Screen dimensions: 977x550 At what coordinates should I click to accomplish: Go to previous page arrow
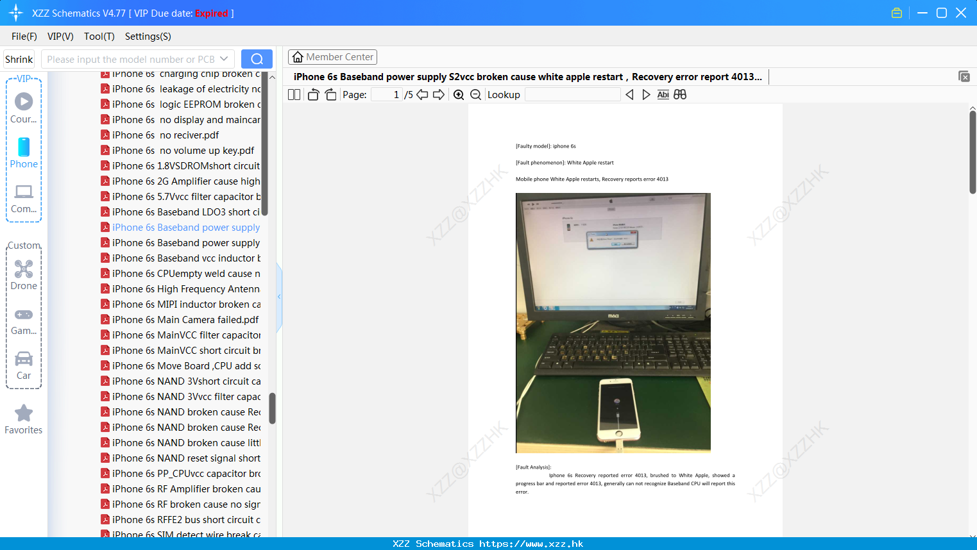pyautogui.click(x=422, y=95)
